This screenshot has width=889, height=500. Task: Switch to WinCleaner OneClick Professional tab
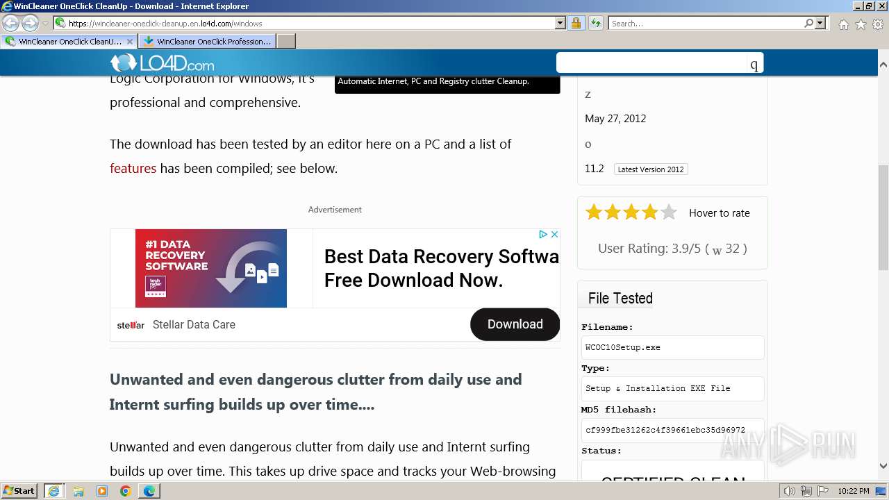(207, 41)
